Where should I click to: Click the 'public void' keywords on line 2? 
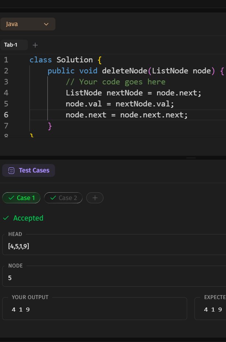72,71
